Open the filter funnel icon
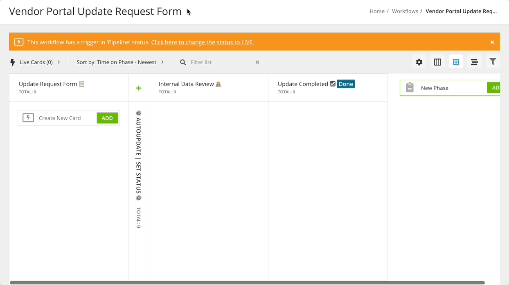 [x=493, y=61]
